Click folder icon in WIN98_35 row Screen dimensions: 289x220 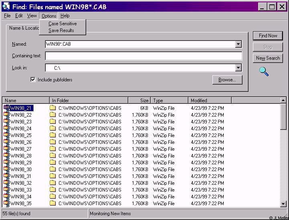click(x=53, y=203)
